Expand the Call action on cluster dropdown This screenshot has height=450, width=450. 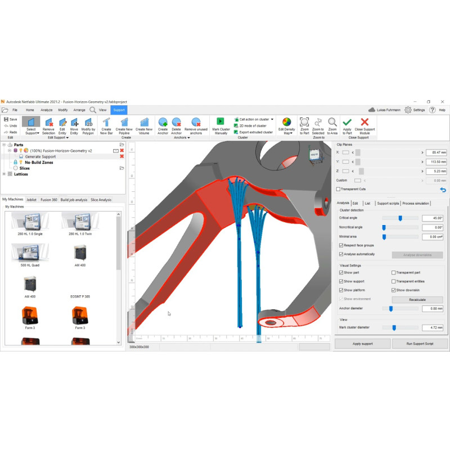272,119
